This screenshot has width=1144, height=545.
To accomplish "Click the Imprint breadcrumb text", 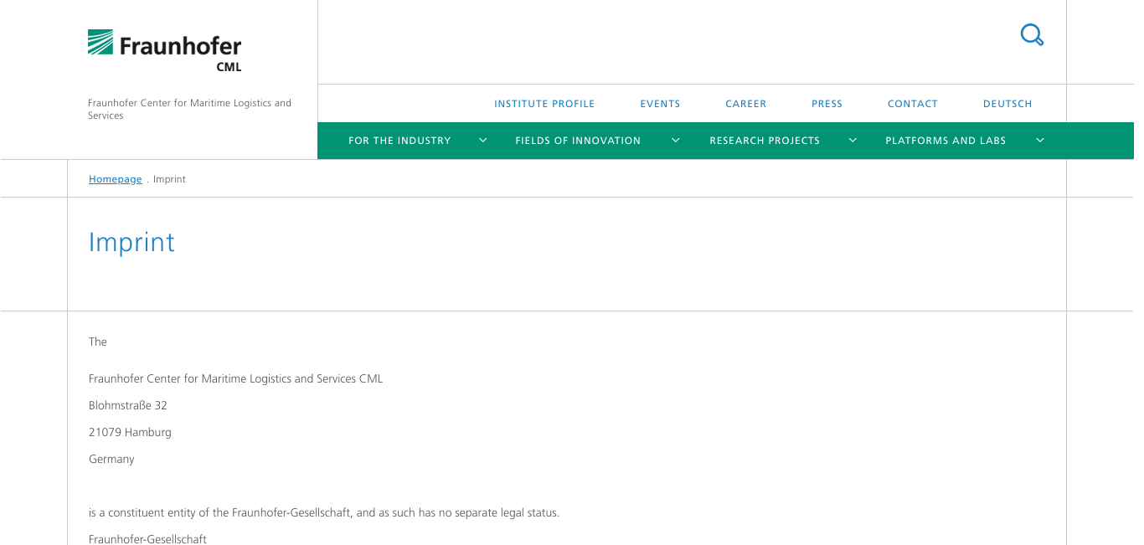I will tap(169, 179).
